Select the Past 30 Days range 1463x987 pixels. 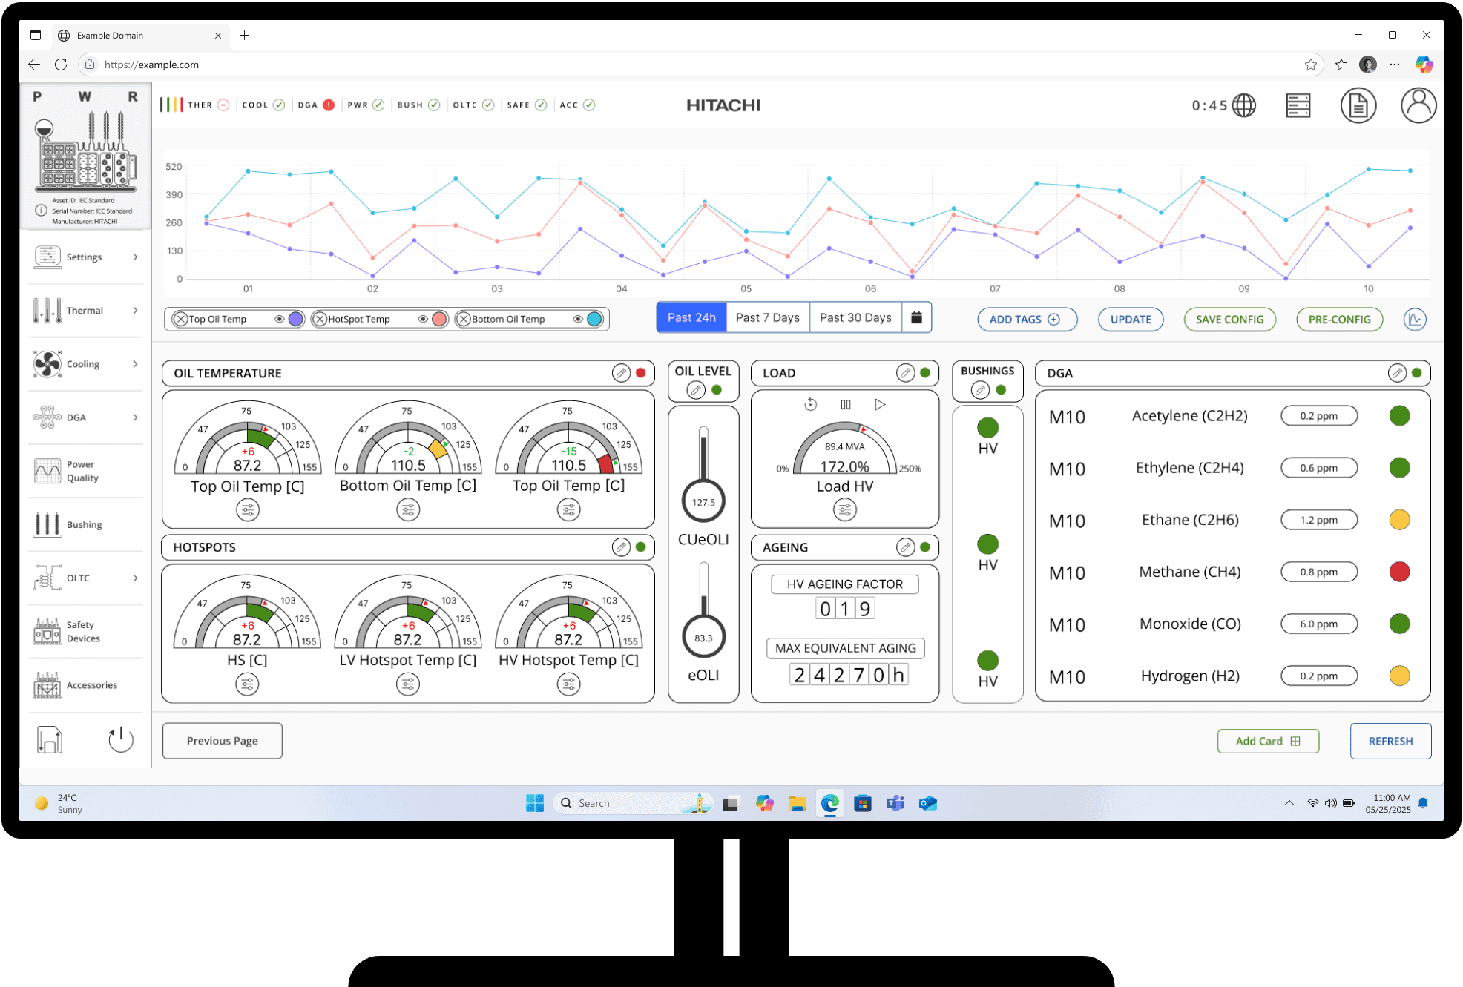point(855,317)
